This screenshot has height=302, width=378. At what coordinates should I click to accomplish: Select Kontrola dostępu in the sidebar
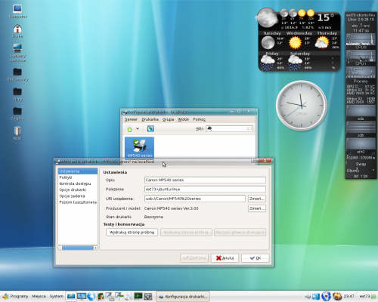tap(78, 183)
